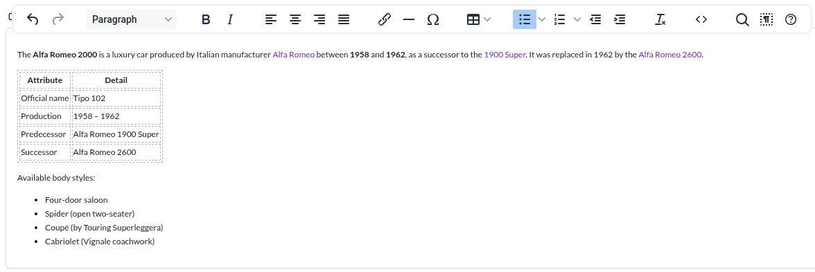Open the source code view

point(701,19)
